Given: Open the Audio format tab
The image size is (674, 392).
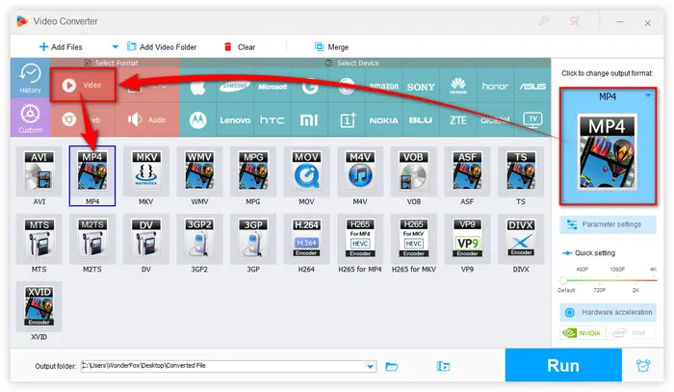Looking at the screenshot, I should click(x=147, y=120).
